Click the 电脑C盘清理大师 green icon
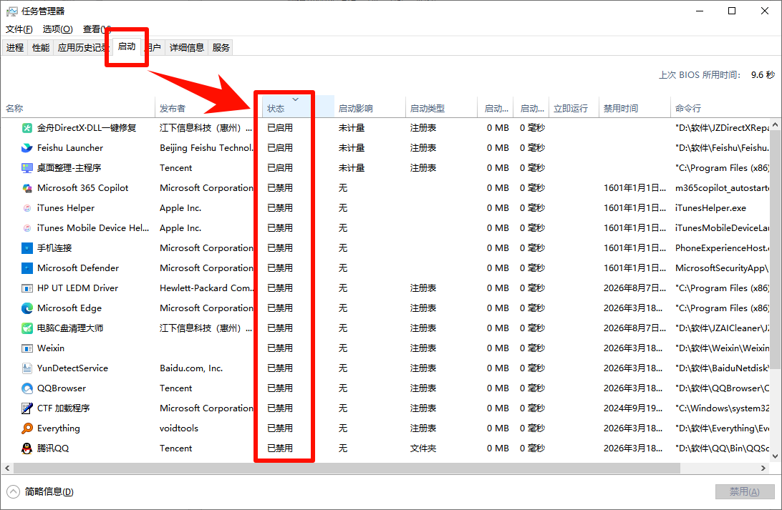The width and height of the screenshot is (782, 510). pos(27,328)
